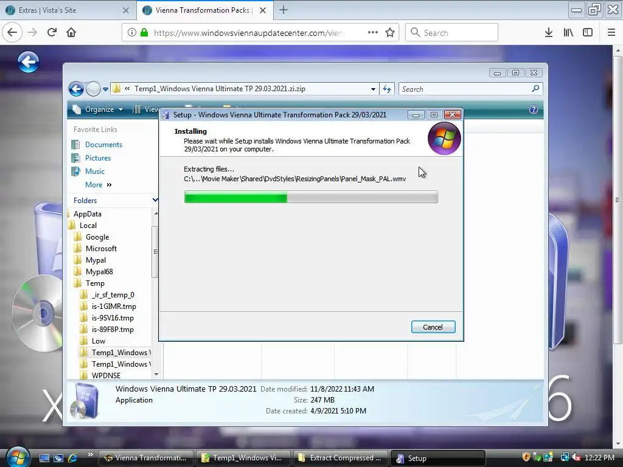Screen dimensions: 623x467
Task: Click Explorer search magnifier icon
Action: coord(535,89)
